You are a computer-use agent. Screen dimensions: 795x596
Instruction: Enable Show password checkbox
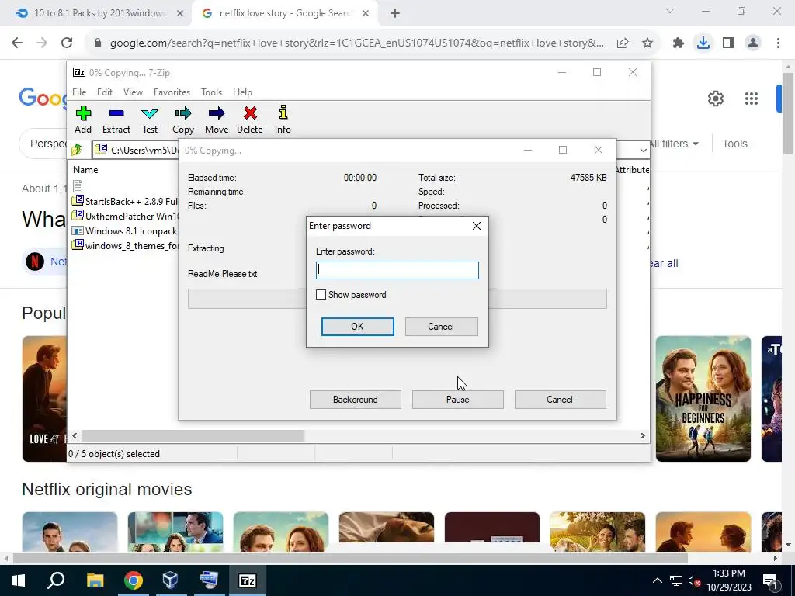click(x=321, y=294)
